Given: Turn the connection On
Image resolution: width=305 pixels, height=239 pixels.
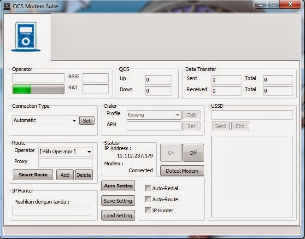Looking at the screenshot, I should [x=171, y=153].
